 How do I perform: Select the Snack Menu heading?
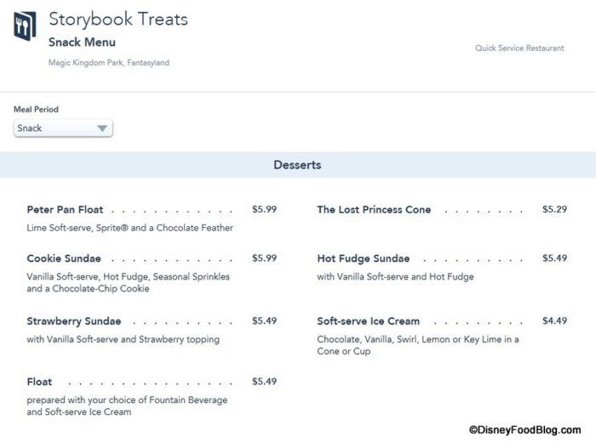point(82,43)
